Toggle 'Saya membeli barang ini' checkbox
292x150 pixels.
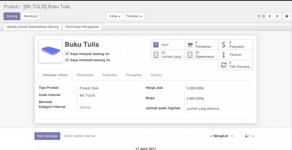point(67,60)
